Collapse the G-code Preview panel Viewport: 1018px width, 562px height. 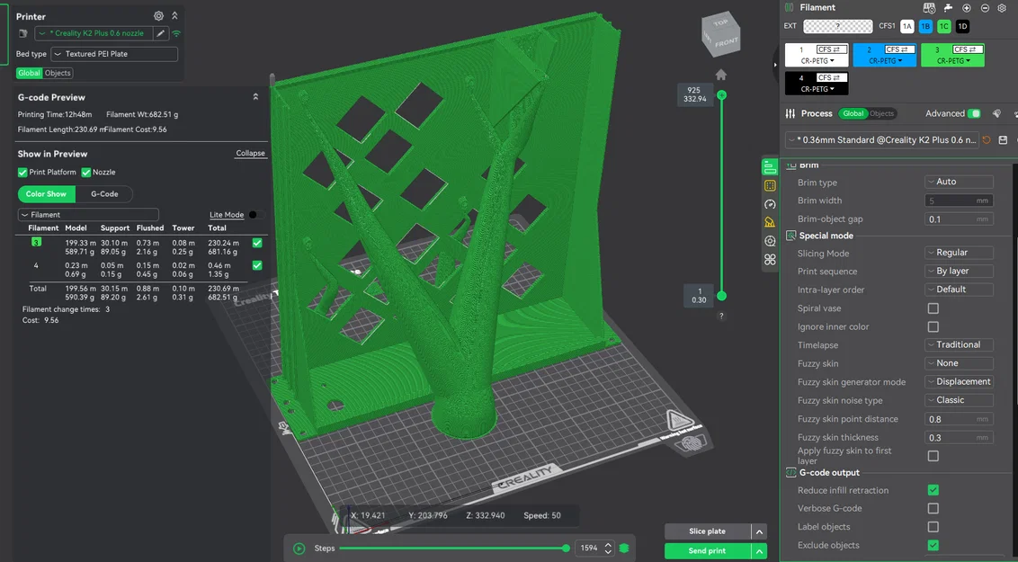pos(255,97)
